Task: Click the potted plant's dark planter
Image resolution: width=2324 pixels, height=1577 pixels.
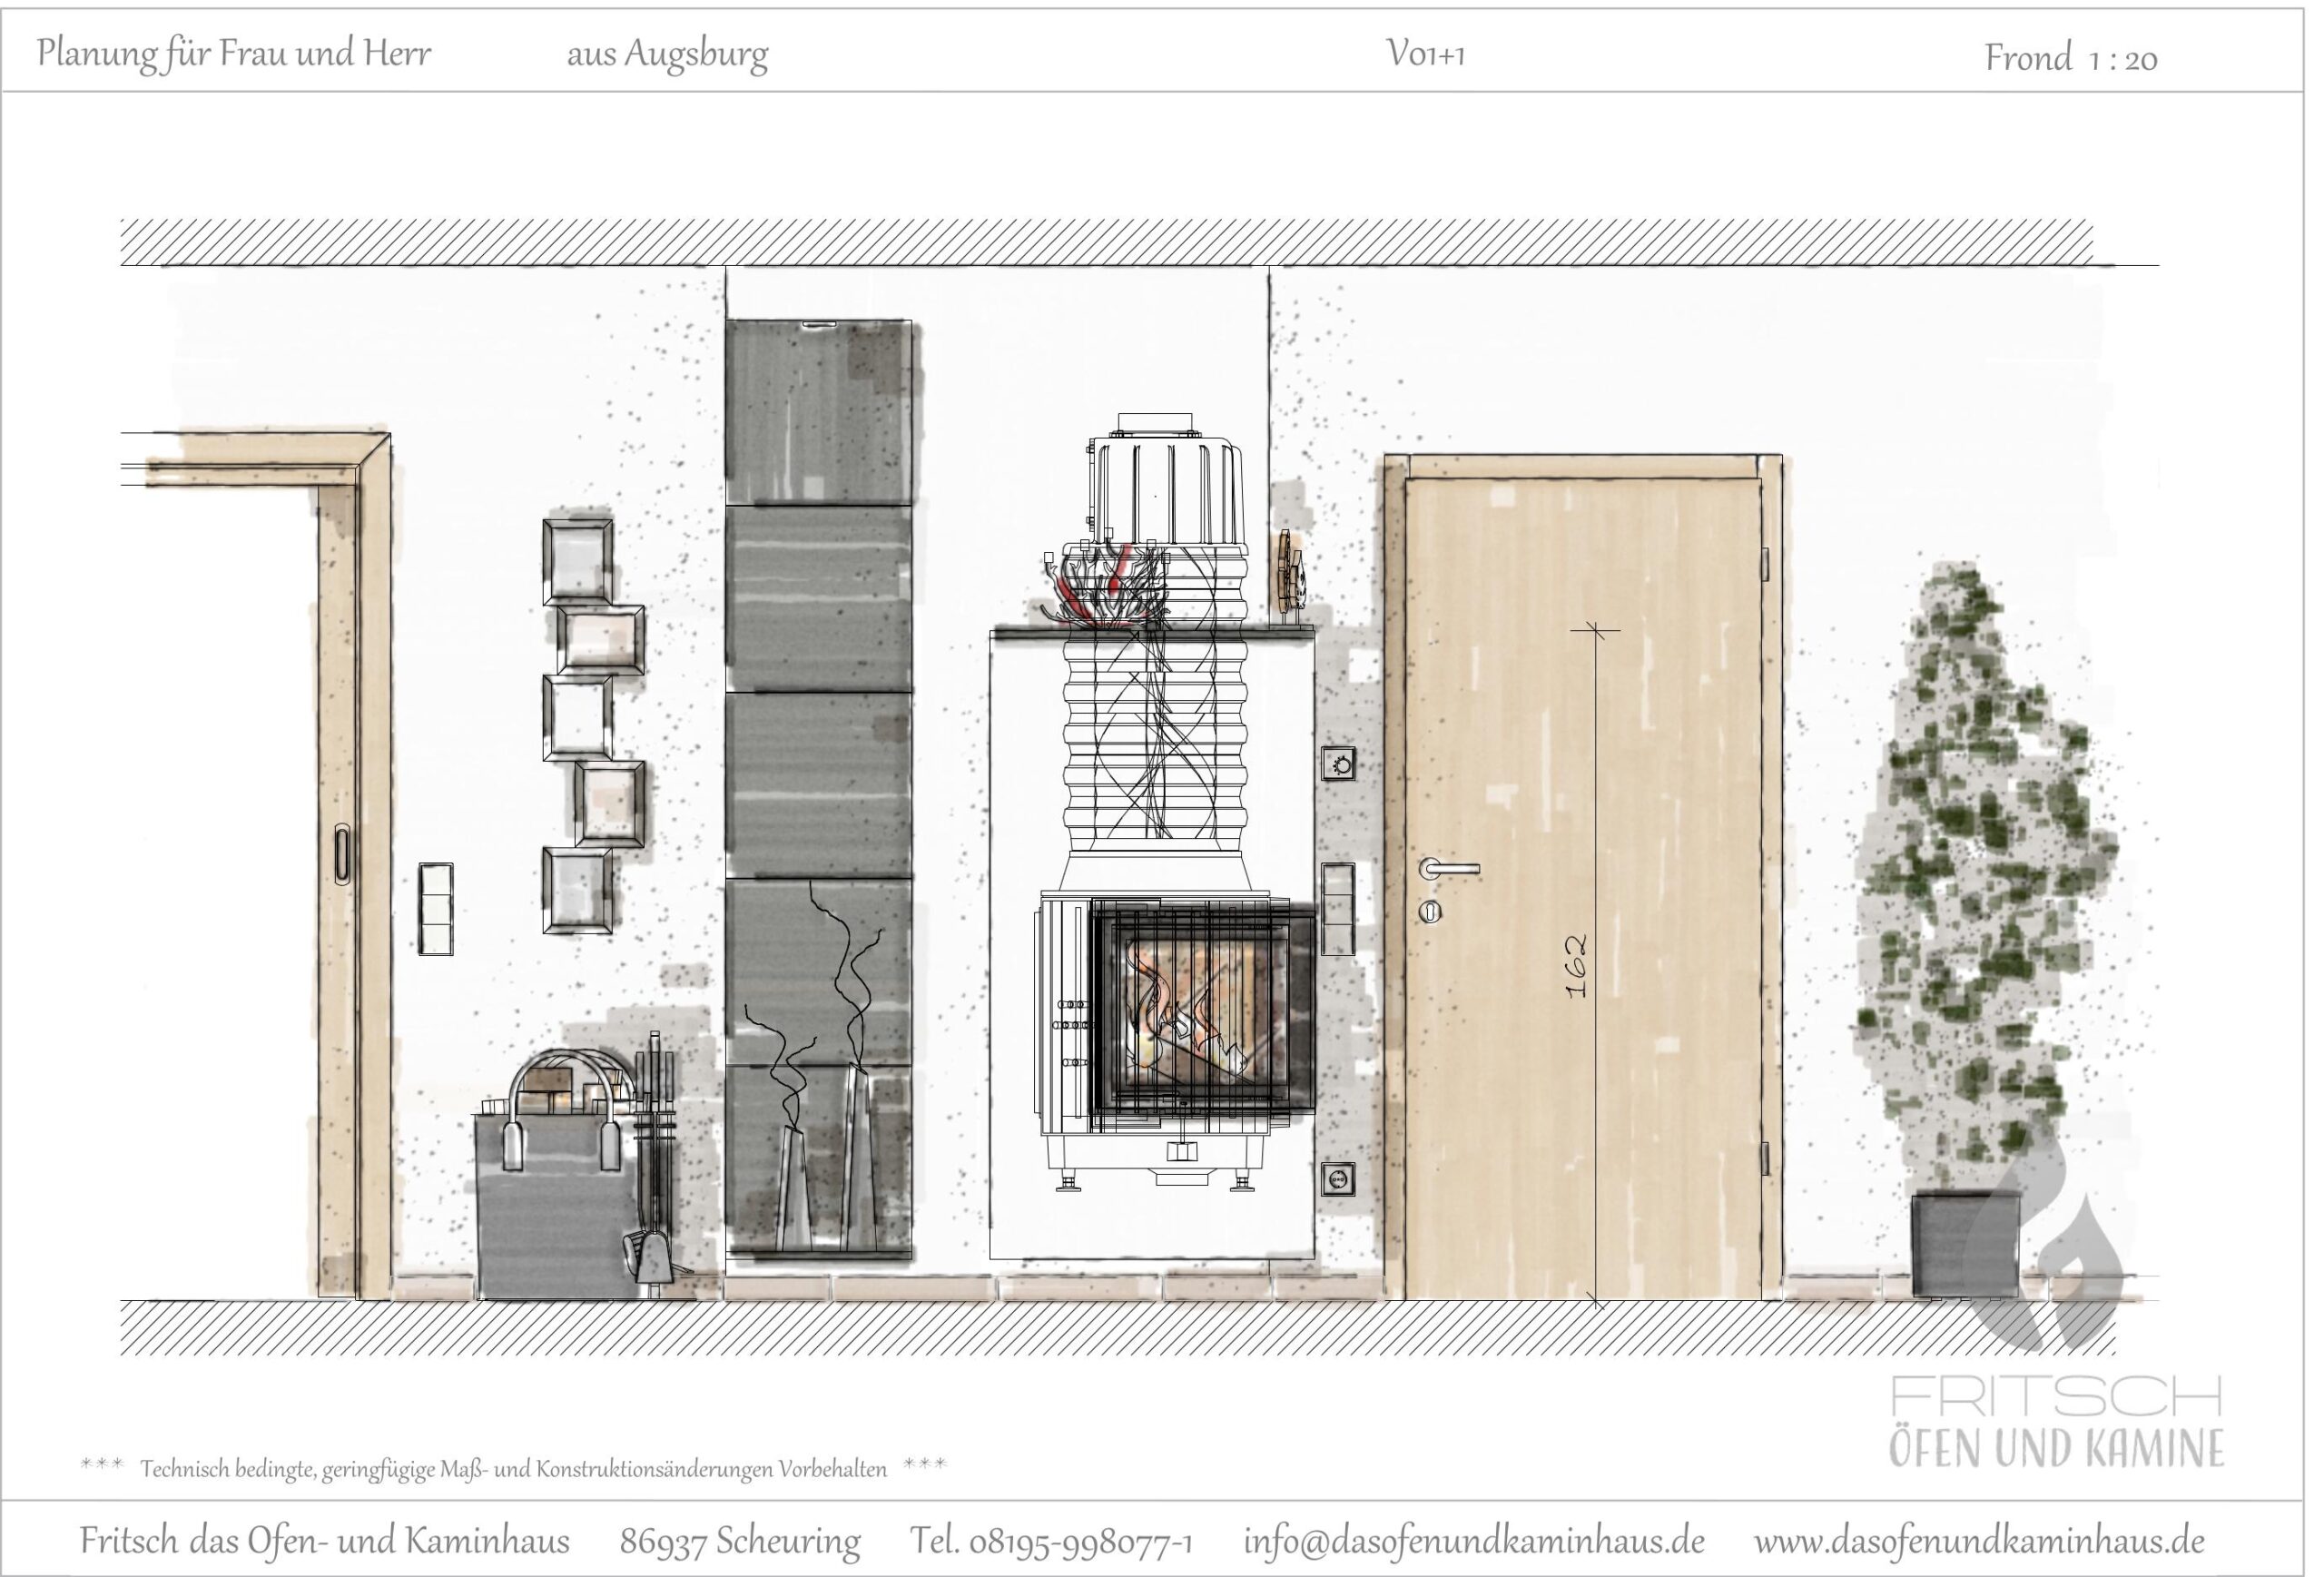Action: (x=1965, y=1247)
